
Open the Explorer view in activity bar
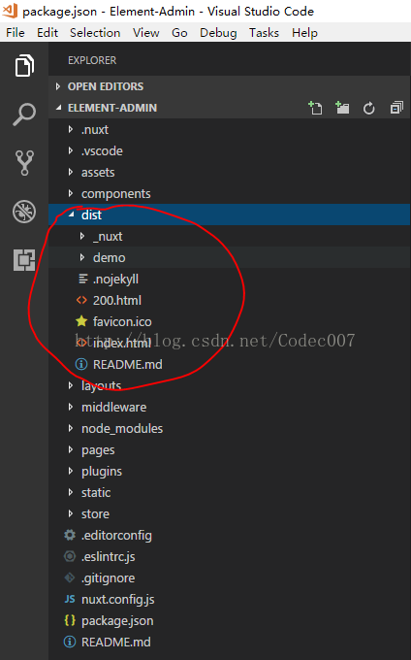click(24, 66)
